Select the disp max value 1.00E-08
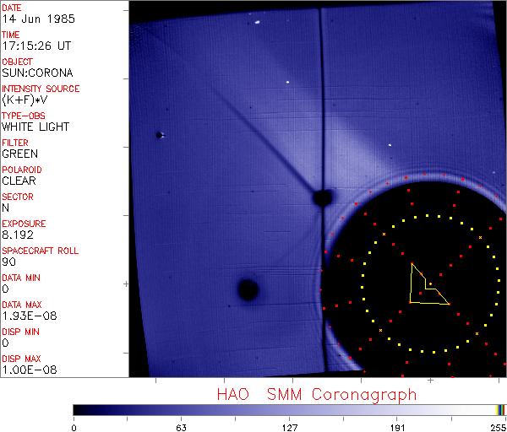 pos(26,370)
